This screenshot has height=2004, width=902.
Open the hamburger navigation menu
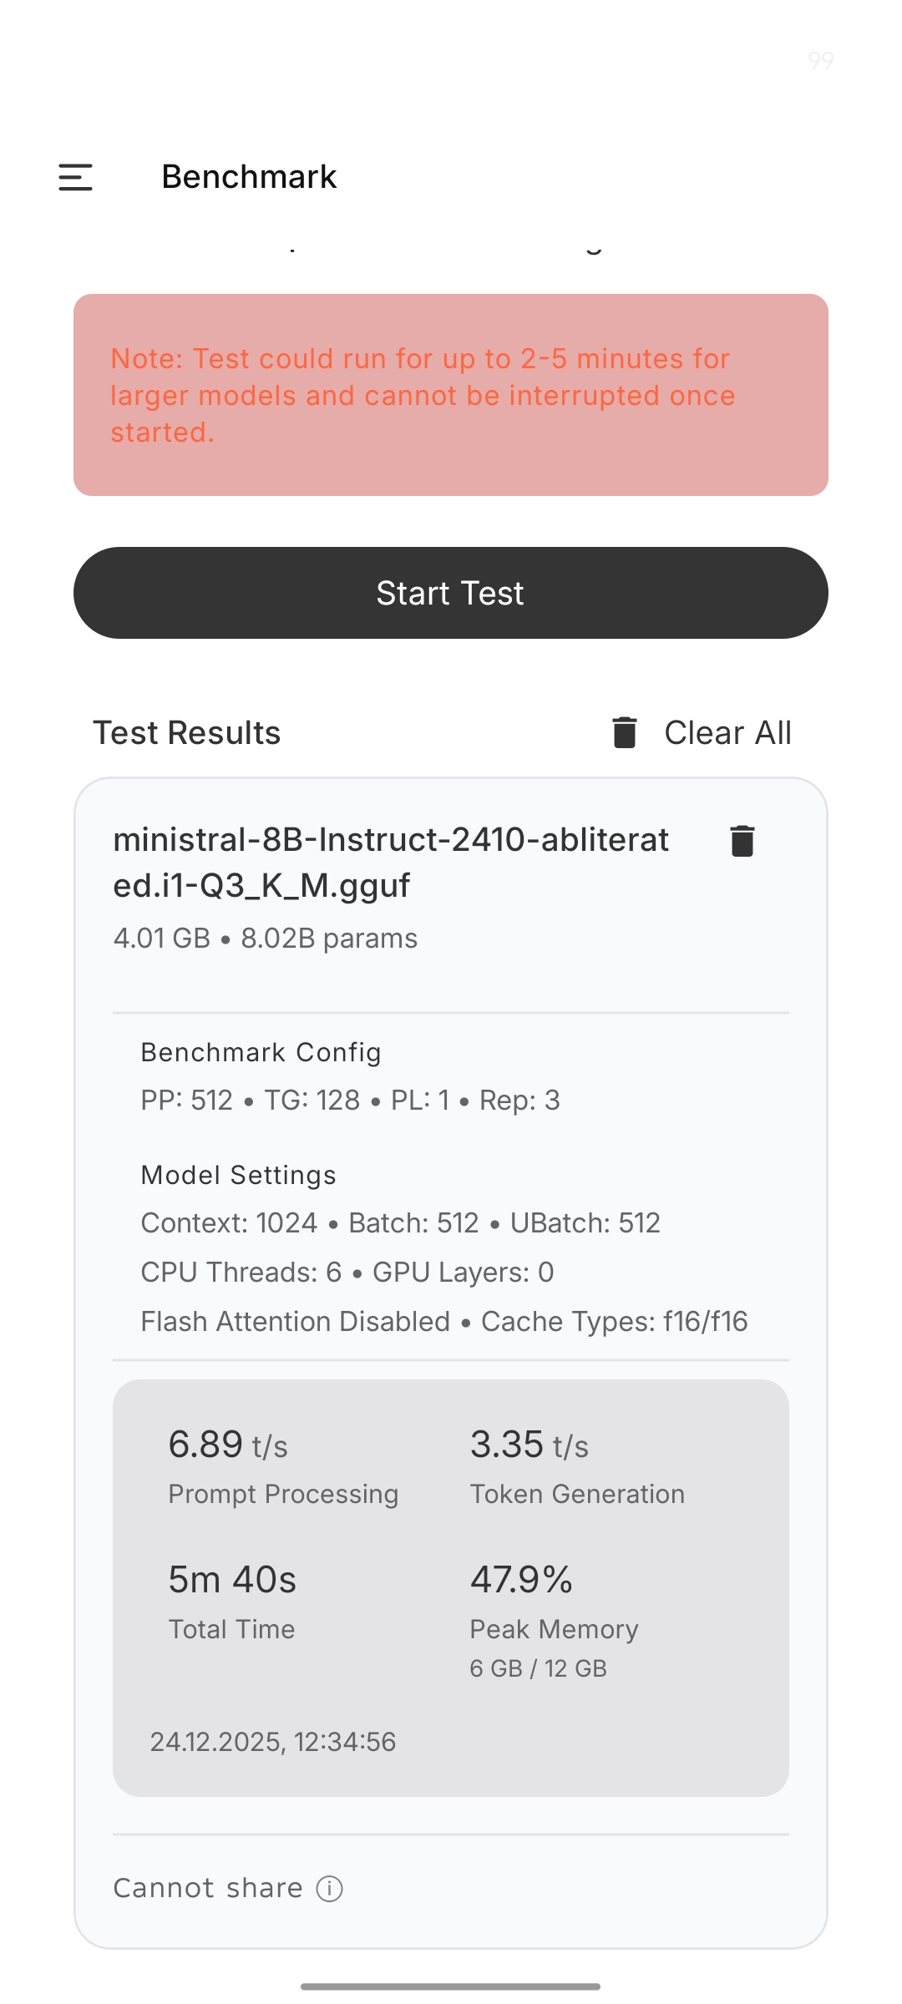coord(75,177)
